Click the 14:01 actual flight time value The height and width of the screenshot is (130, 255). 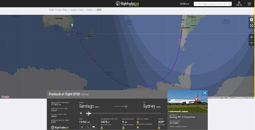click(x=54, y=116)
